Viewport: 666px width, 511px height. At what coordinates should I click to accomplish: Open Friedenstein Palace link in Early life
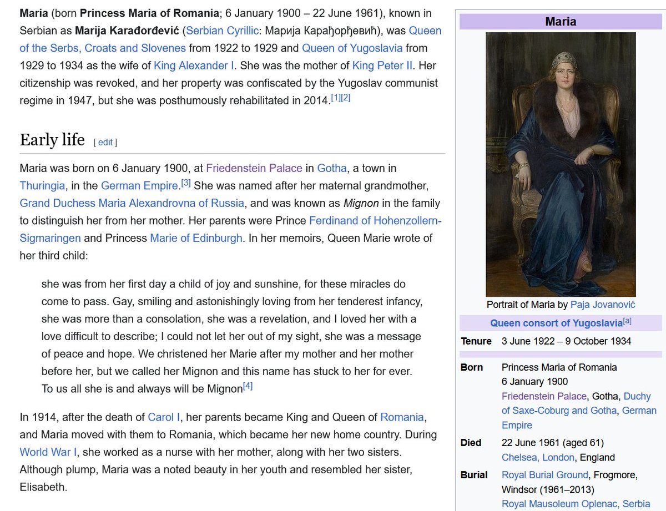click(x=254, y=168)
